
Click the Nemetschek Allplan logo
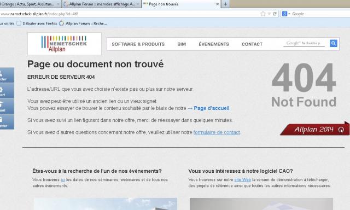click(65, 44)
